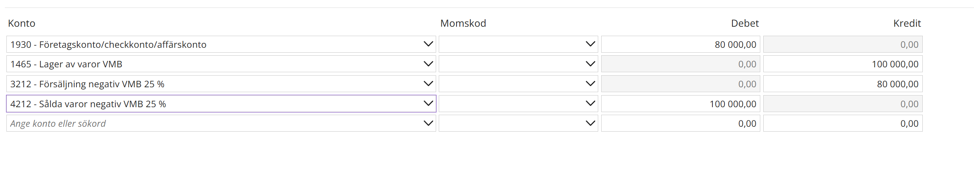Click the disabled Kredit field on 1930 row
This screenshot has width=974, height=170.
[x=842, y=44]
